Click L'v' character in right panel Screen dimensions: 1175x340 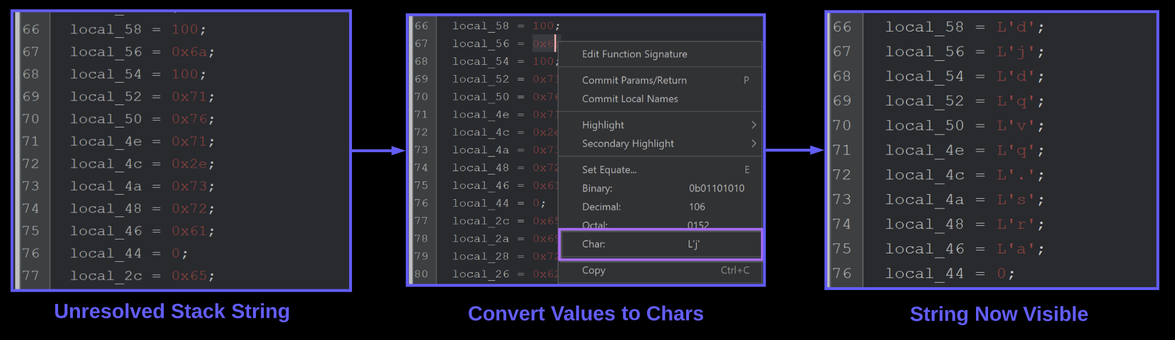[1016, 126]
